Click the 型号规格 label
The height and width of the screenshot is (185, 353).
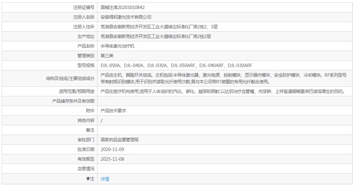(86, 65)
